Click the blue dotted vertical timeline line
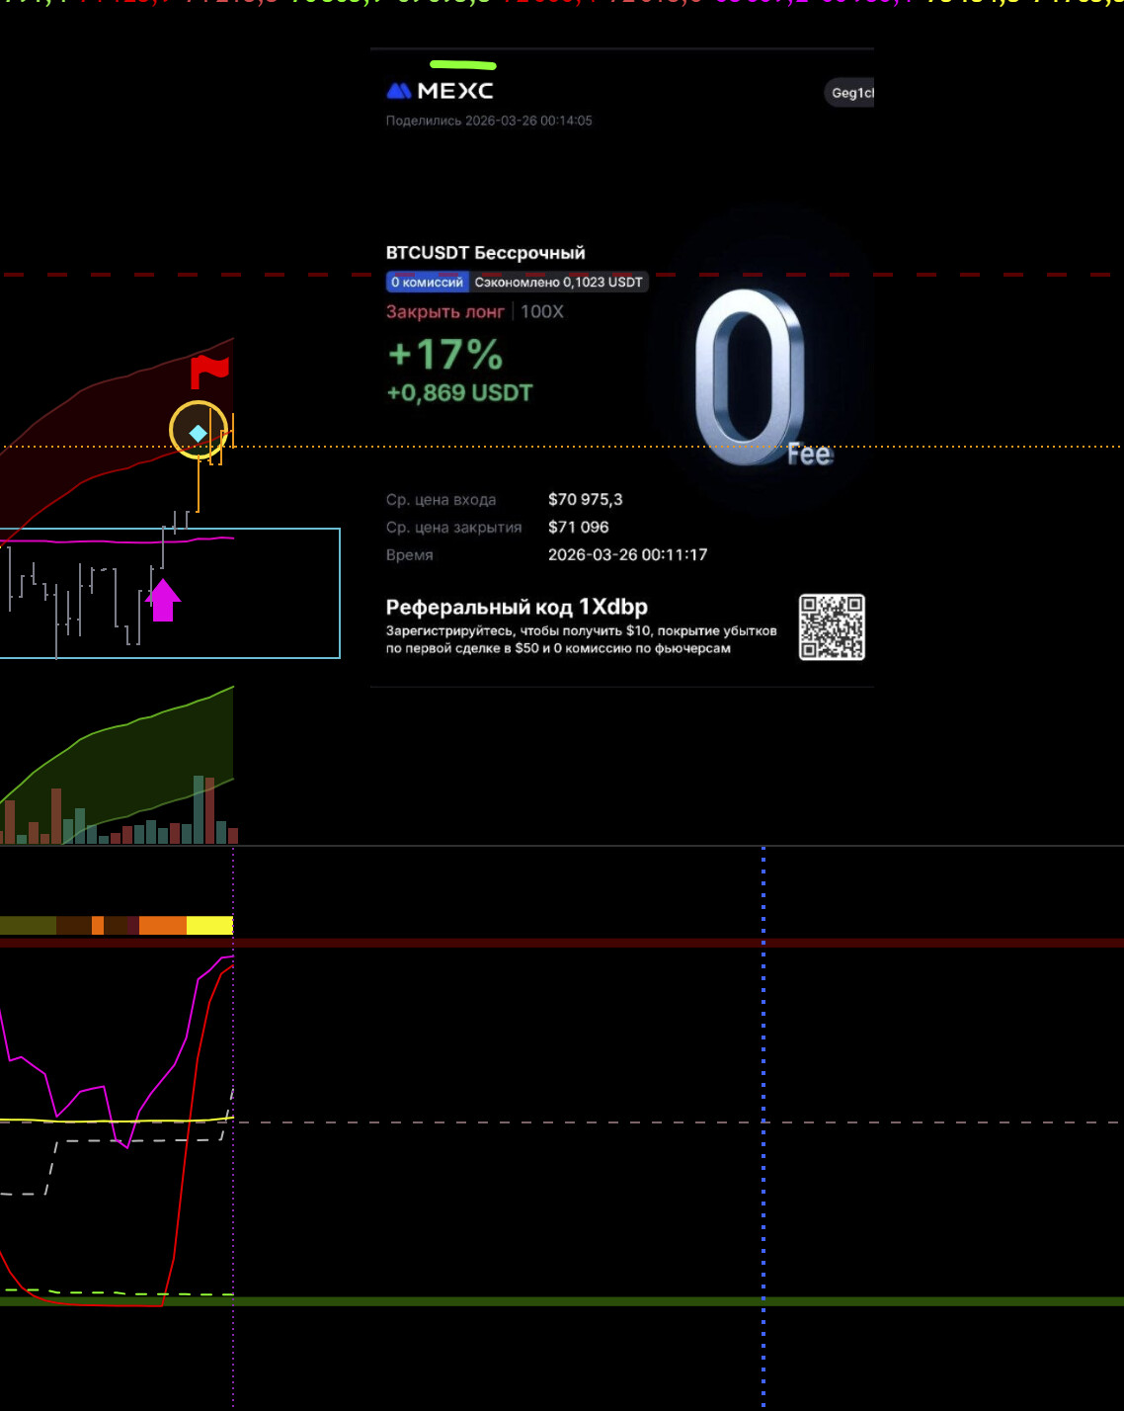This screenshot has height=1411, width=1124. coord(763,1087)
